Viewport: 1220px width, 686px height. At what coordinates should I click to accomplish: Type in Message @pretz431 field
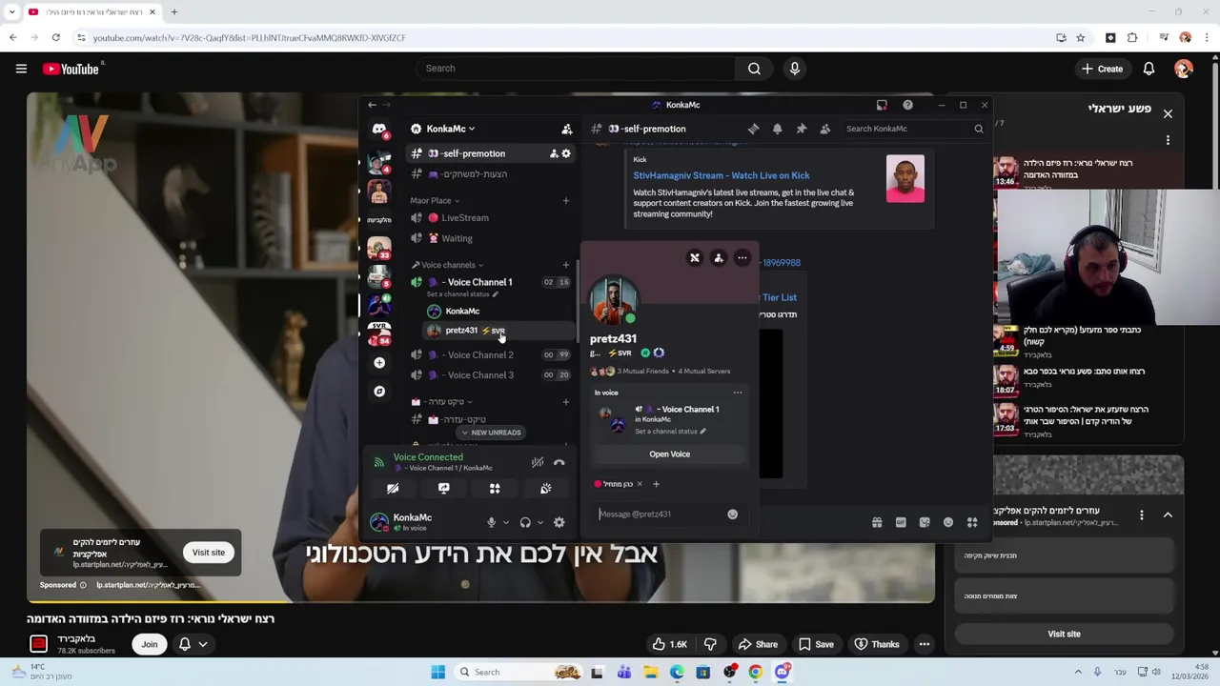[x=660, y=514]
